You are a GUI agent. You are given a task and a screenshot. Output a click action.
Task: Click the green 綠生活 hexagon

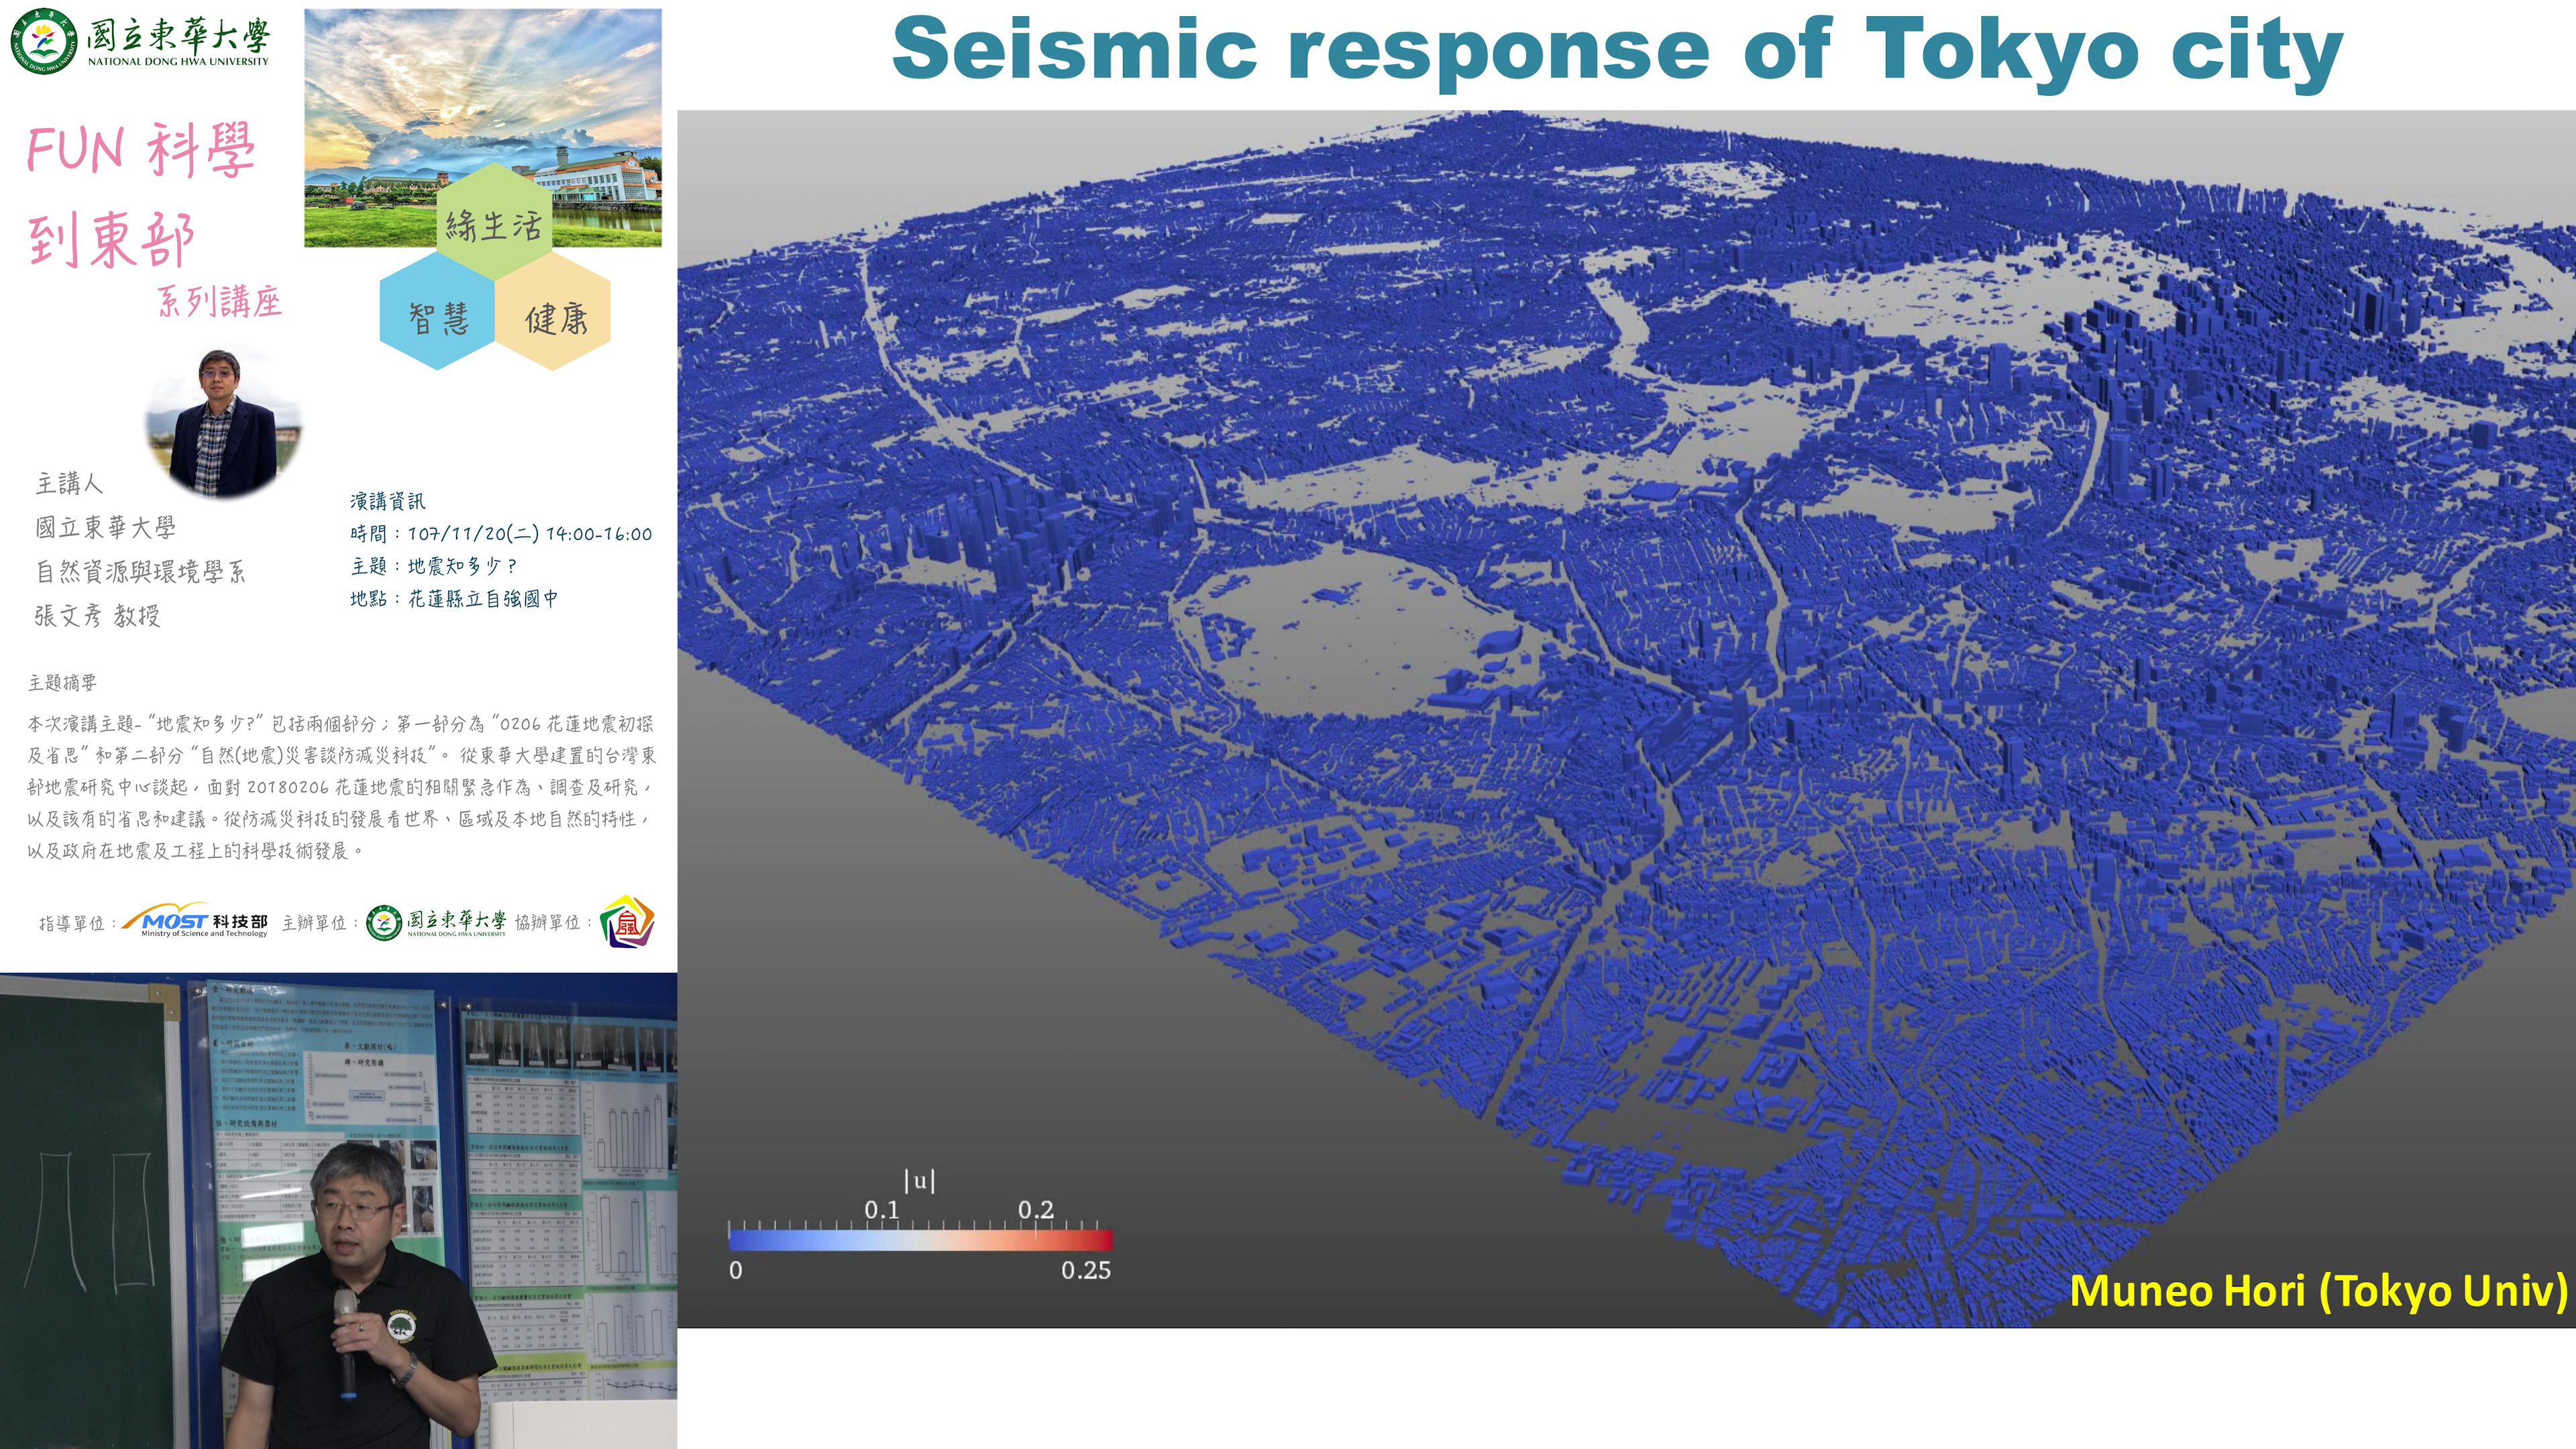[493, 222]
